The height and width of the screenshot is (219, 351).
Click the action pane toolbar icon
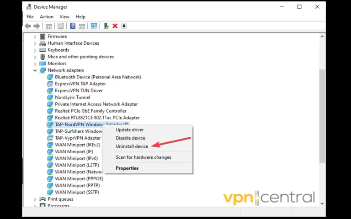(x=82, y=26)
